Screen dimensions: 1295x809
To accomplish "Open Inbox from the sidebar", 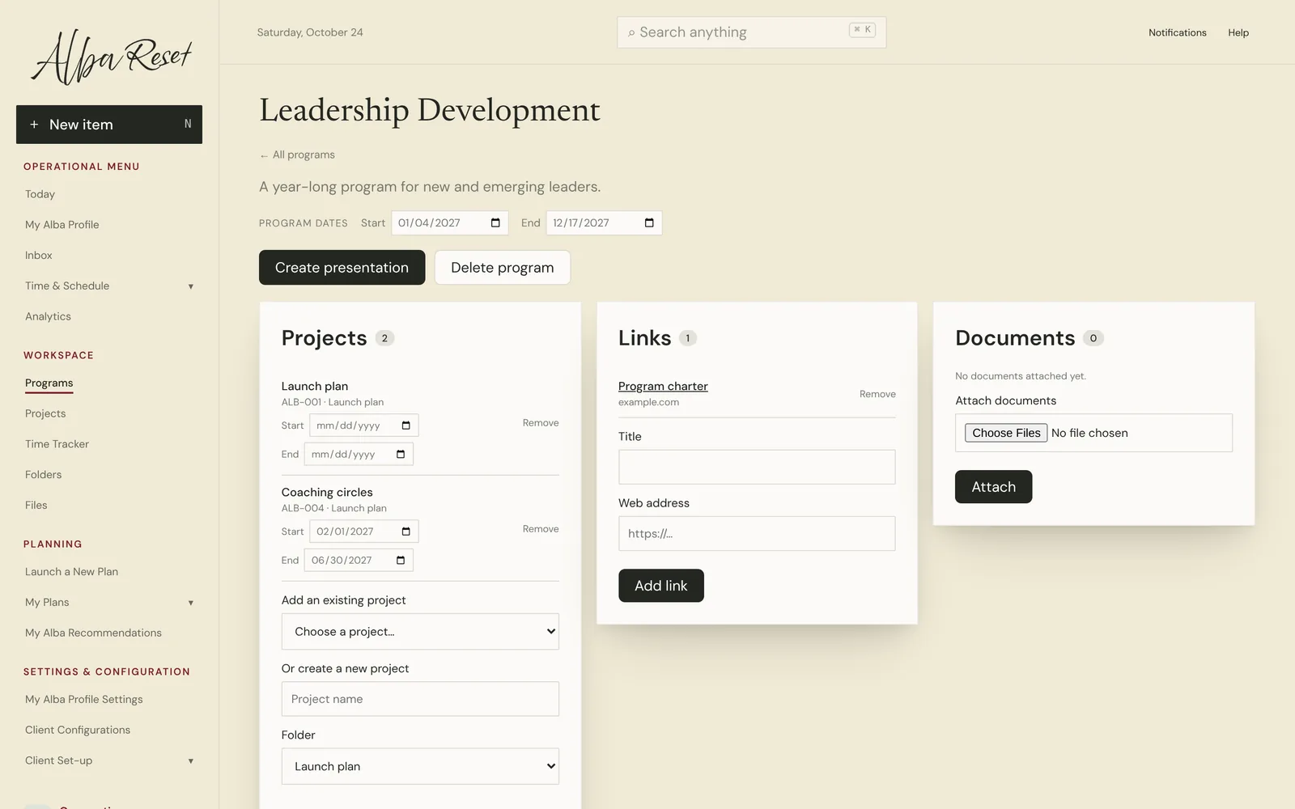I will pos(39,256).
